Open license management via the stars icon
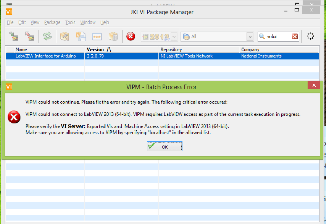Screen dimensions: 329x224 (x=97, y=36)
